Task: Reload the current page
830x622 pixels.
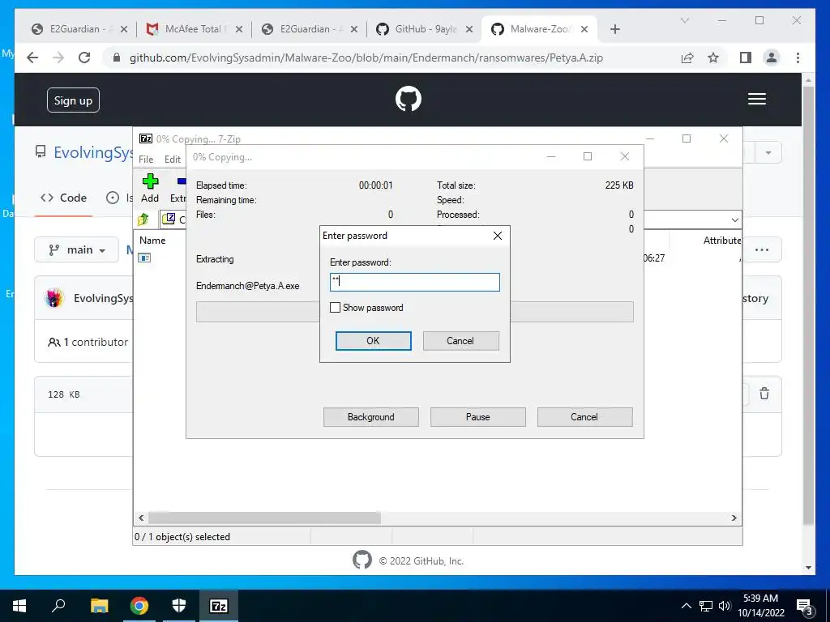Action: coord(84,58)
